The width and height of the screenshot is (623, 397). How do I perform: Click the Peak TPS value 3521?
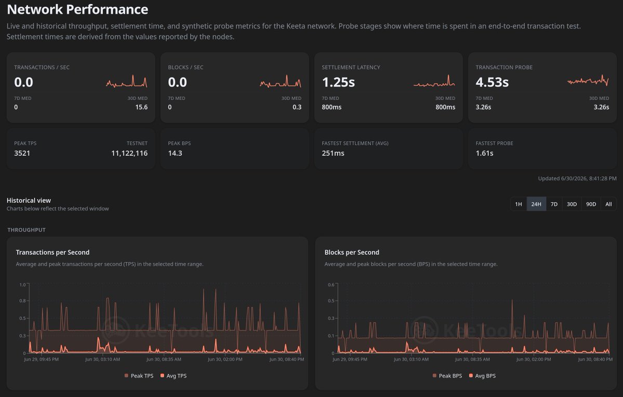(22, 153)
